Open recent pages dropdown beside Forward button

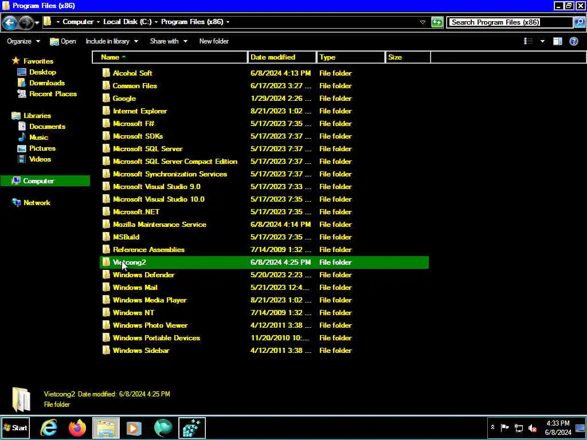[x=37, y=23]
